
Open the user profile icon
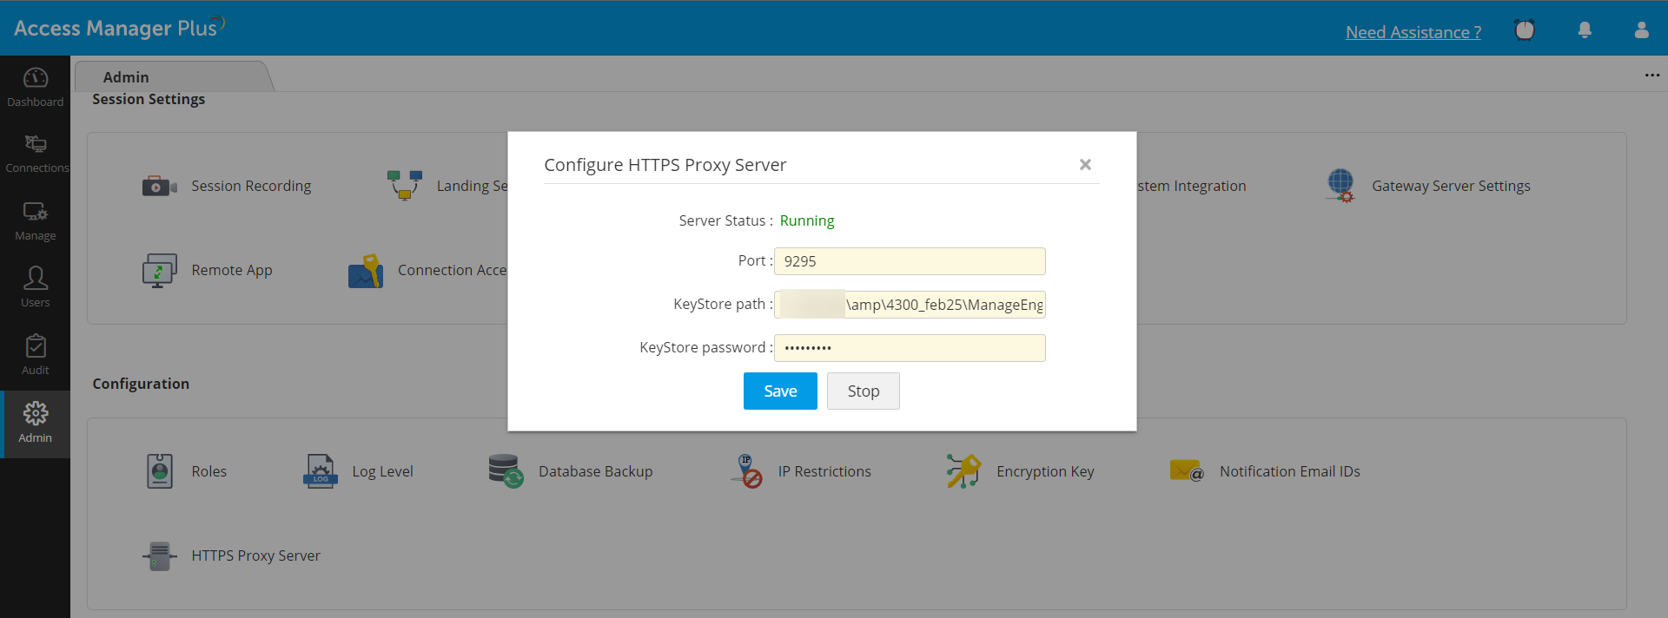[1641, 30]
